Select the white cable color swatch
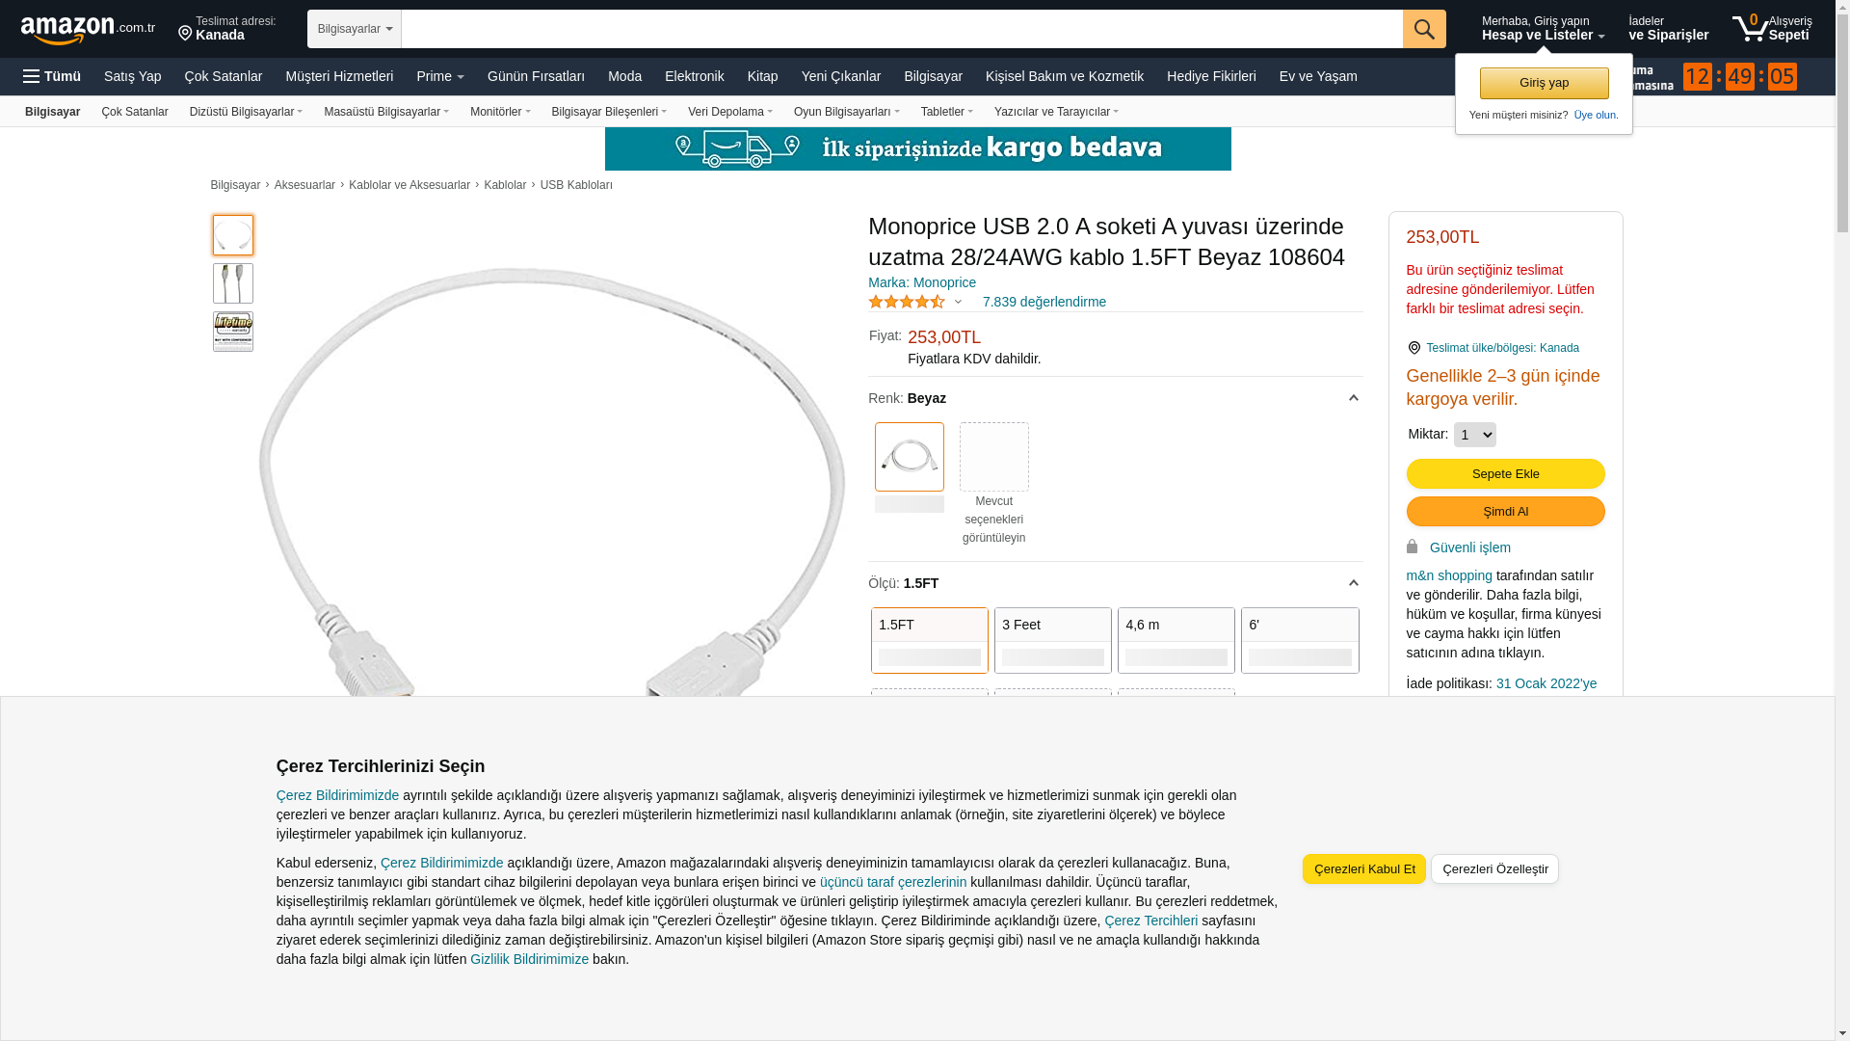This screenshot has width=1850, height=1041. (x=909, y=457)
